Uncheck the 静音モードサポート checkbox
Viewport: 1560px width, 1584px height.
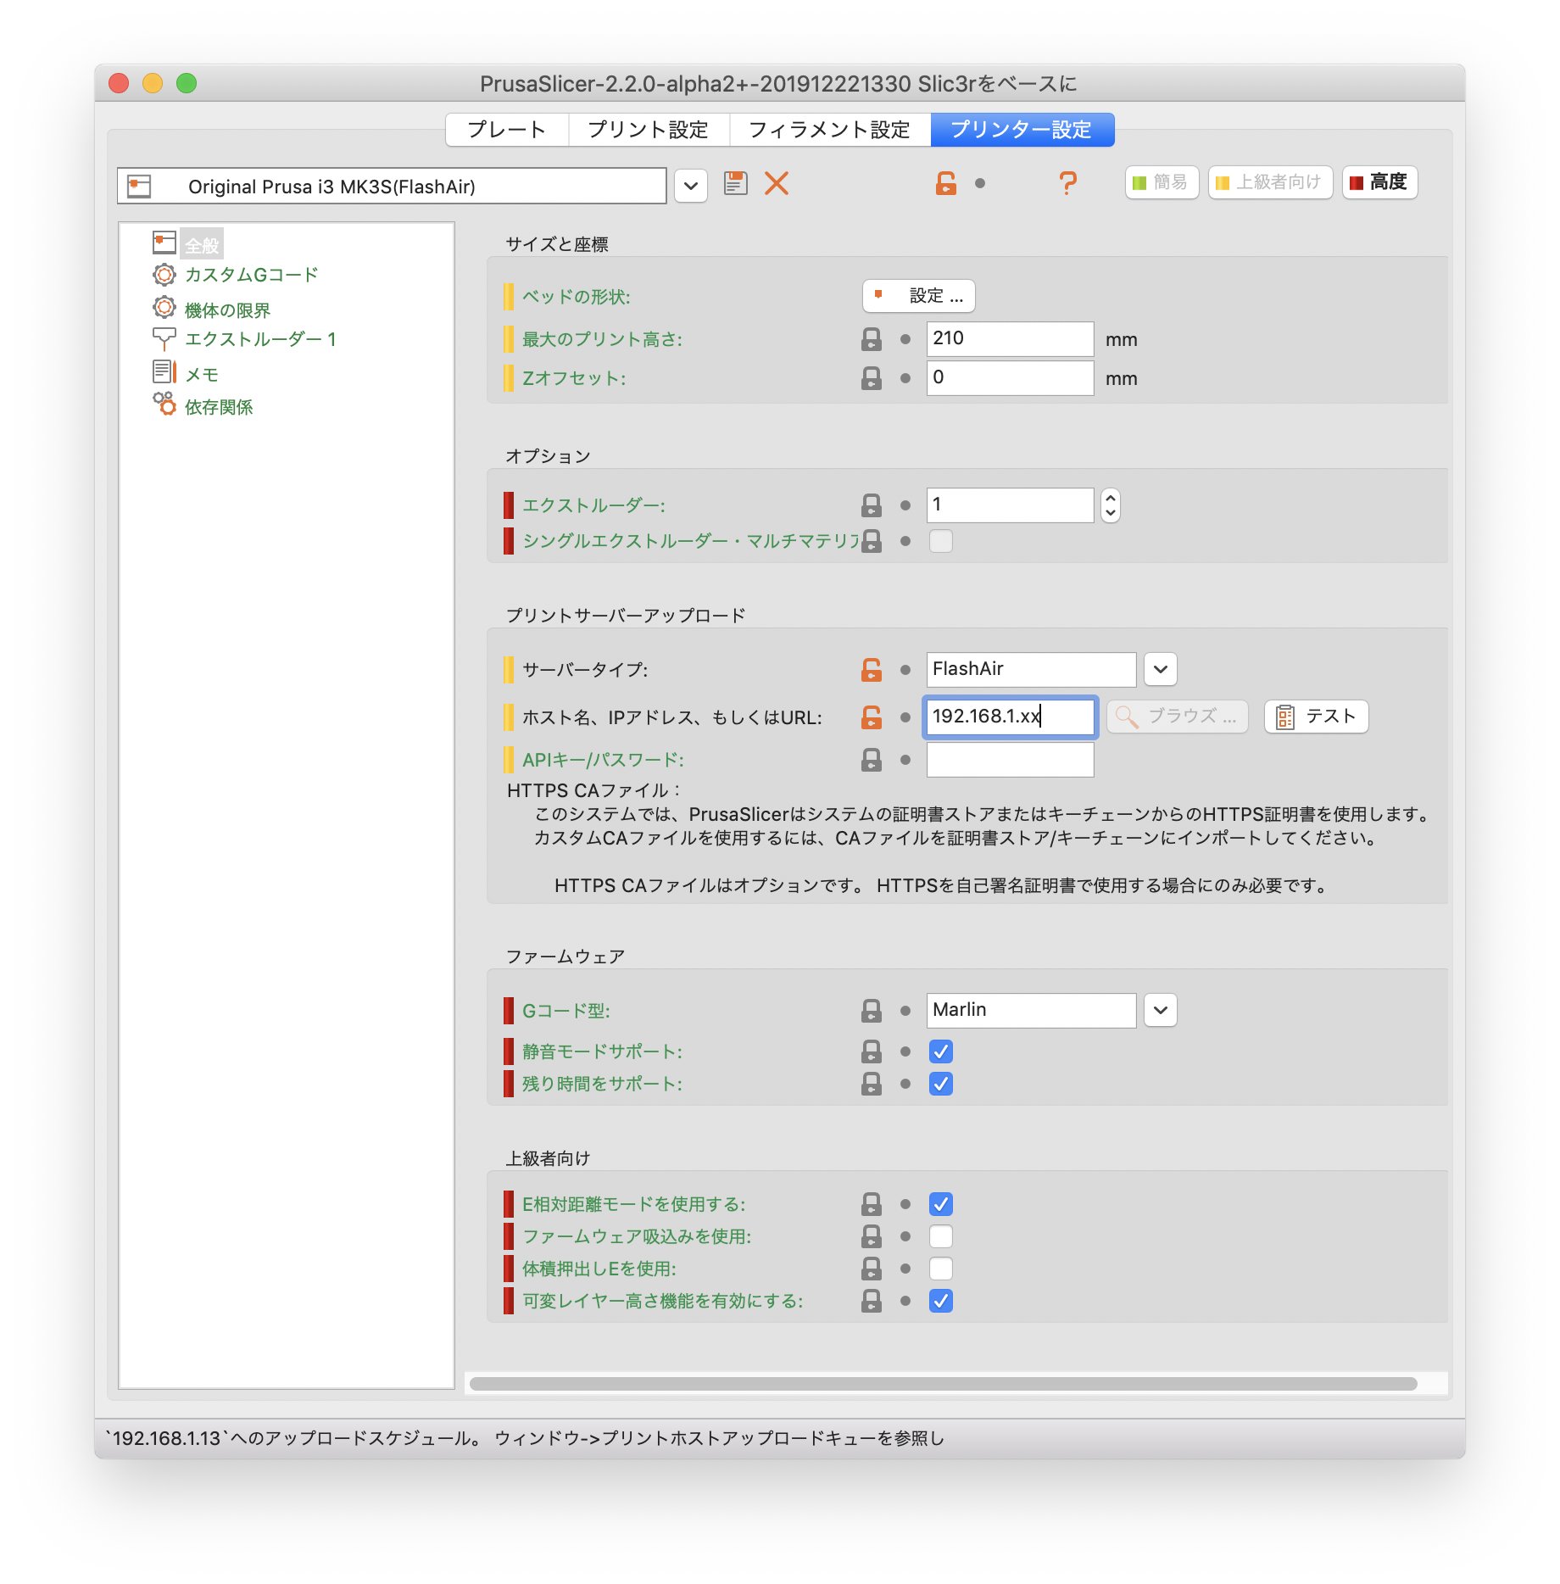pyautogui.click(x=940, y=1051)
